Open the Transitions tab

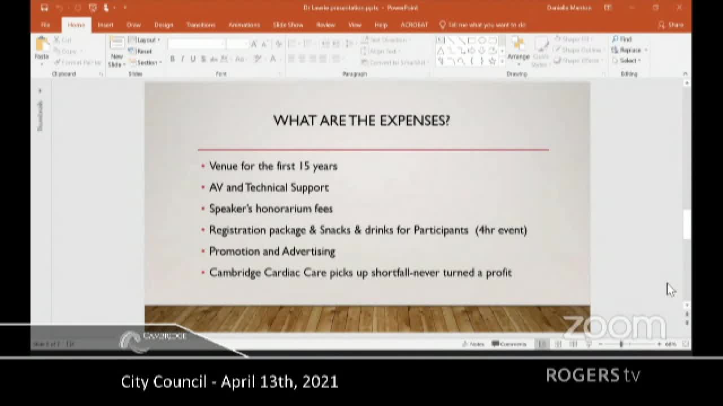[x=201, y=25]
